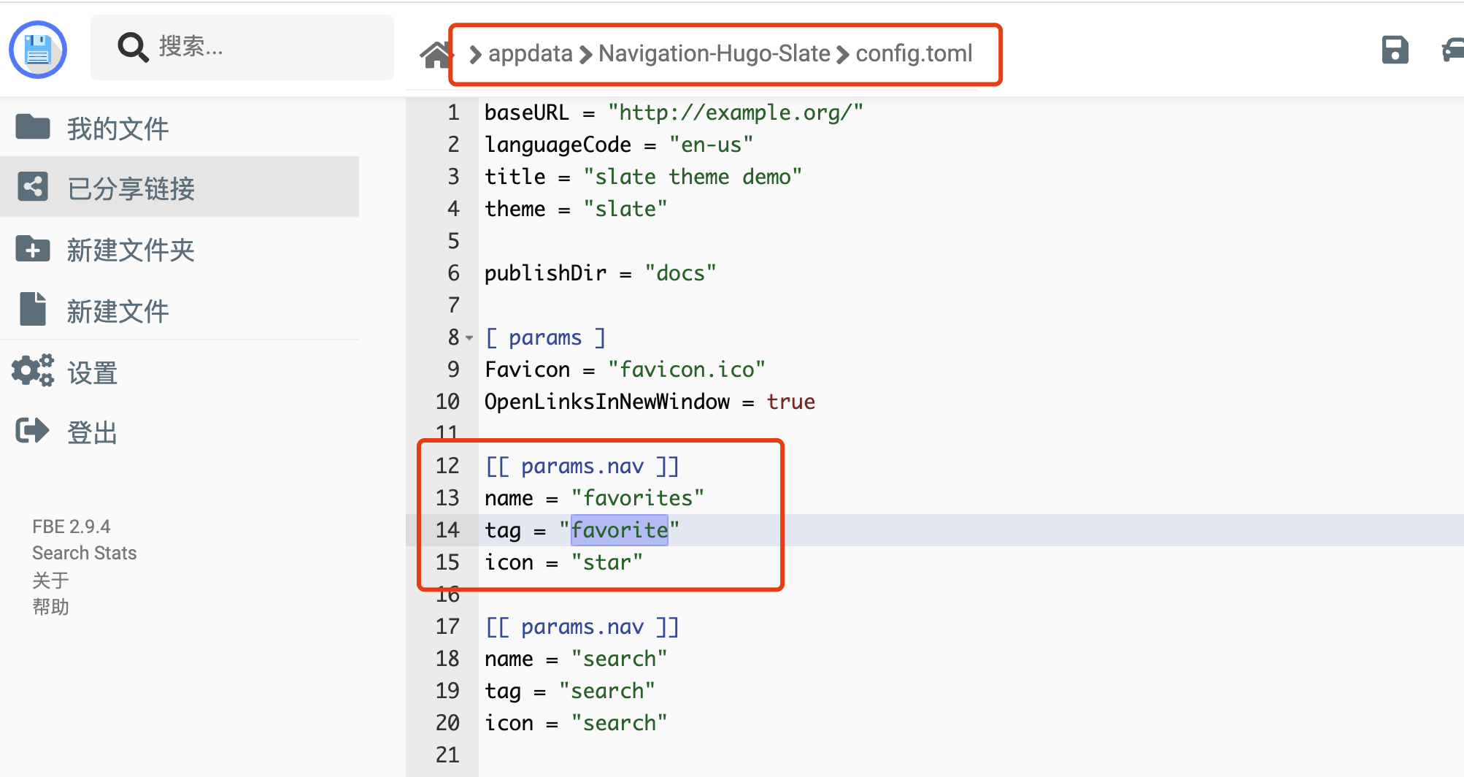Open the Search Stats link
The image size is (1464, 777).
[85, 553]
